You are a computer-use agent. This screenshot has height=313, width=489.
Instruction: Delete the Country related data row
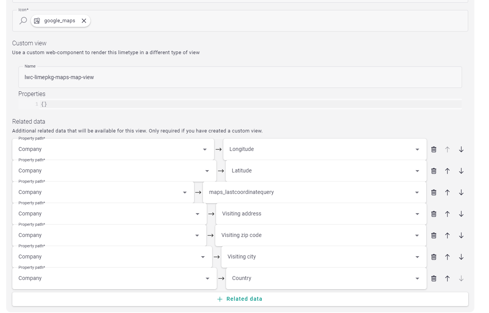(434, 278)
